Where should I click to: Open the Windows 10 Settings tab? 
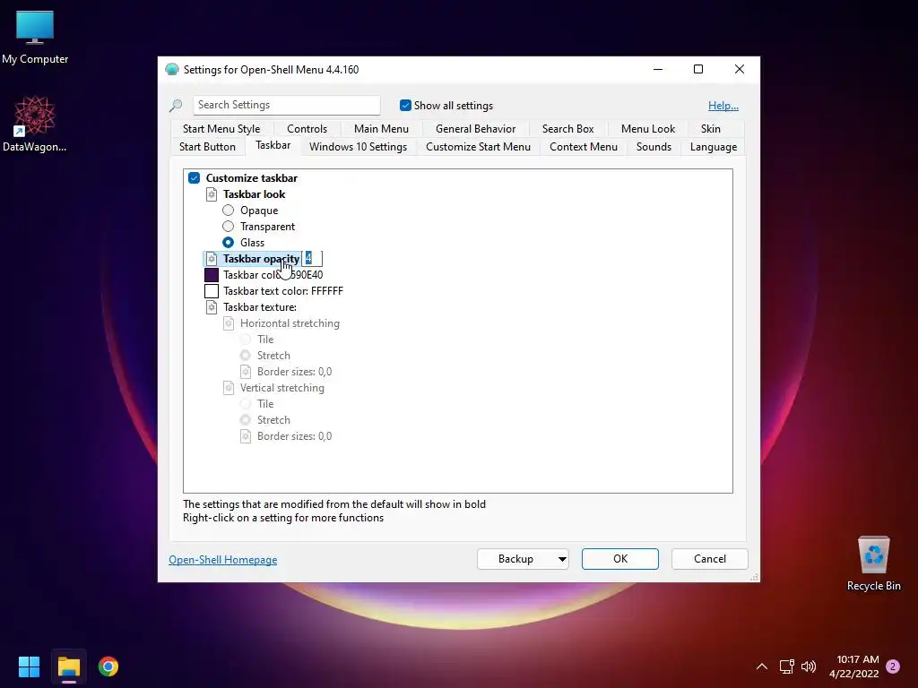click(x=358, y=147)
